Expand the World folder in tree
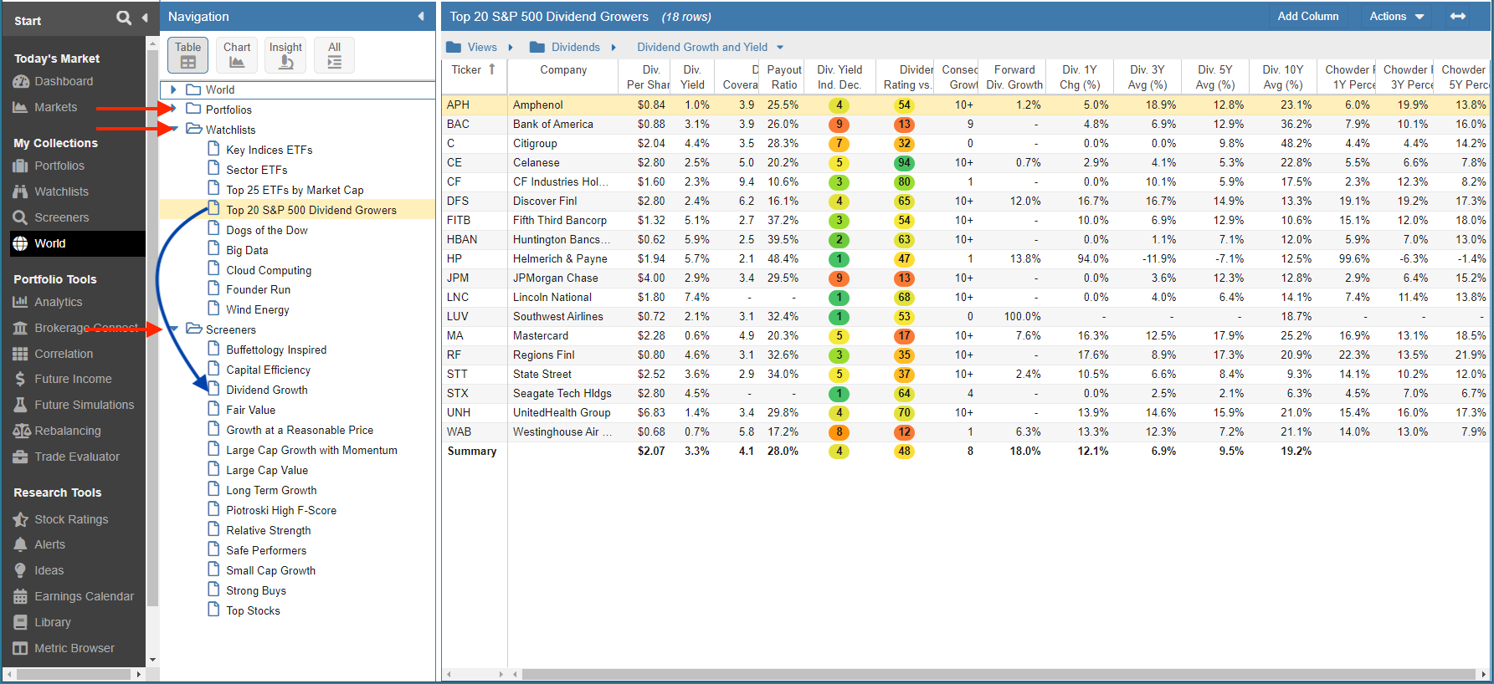The image size is (1494, 684). [x=173, y=89]
